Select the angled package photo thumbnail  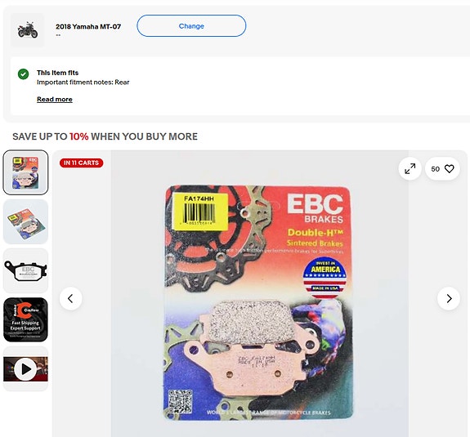click(25, 221)
